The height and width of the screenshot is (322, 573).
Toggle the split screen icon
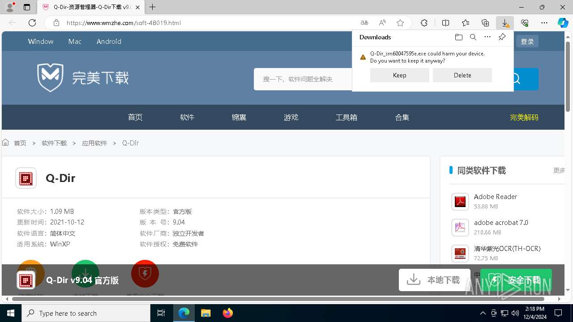(x=445, y=23)
